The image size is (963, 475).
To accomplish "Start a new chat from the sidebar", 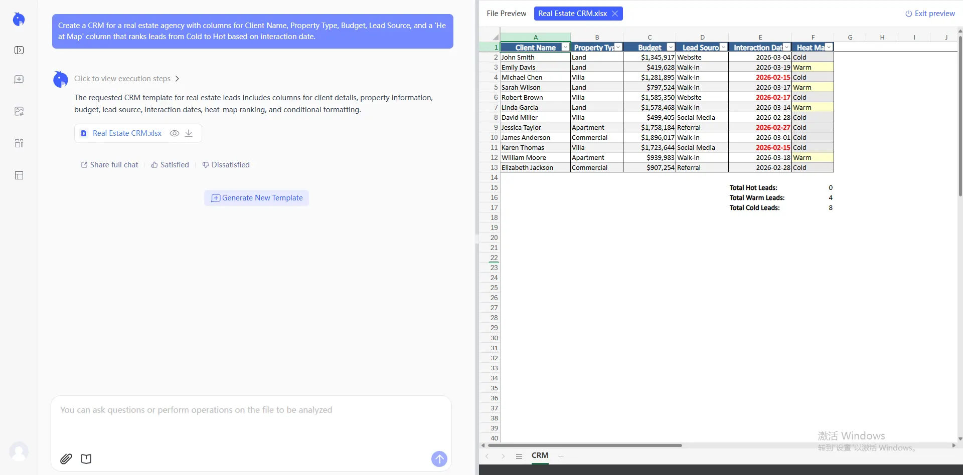I will [x=19, y=80].
